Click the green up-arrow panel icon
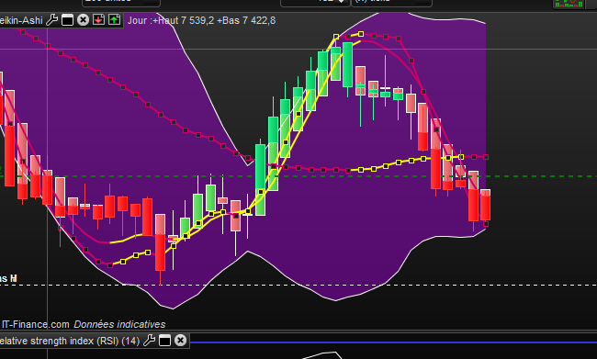This screenshot has height=359, width=597. (x=114, y=20)
